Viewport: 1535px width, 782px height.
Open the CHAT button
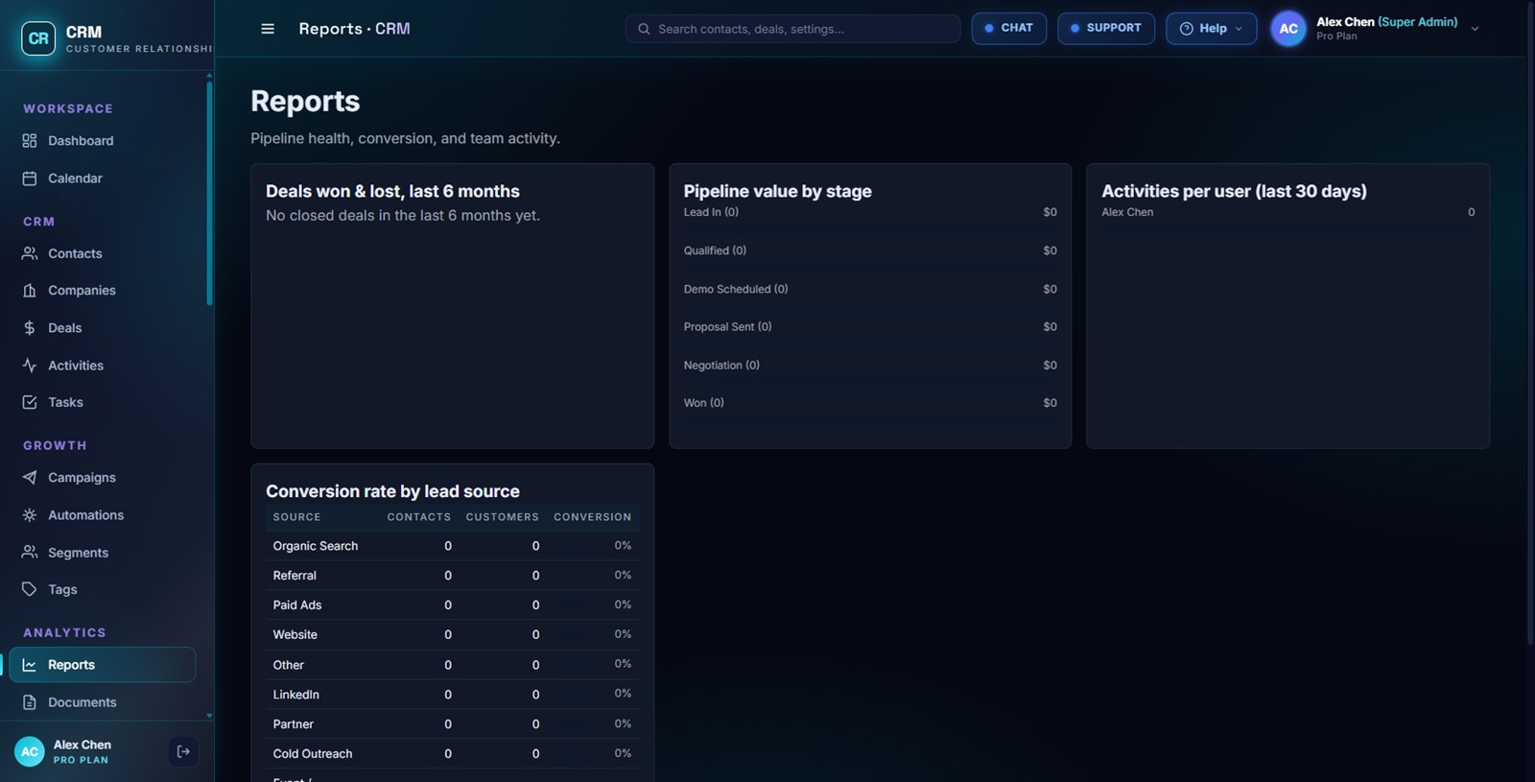click(1008, 28)
